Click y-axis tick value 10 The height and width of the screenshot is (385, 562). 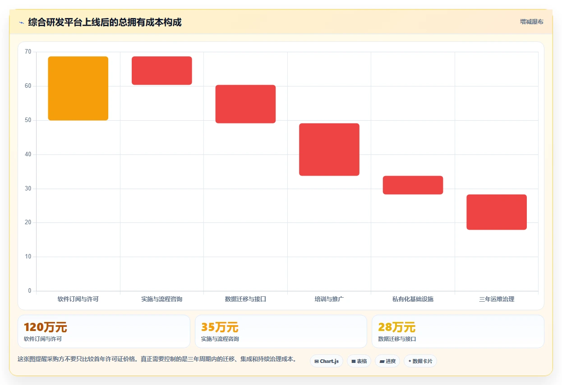pyautogui.click(x=28, y=257)
